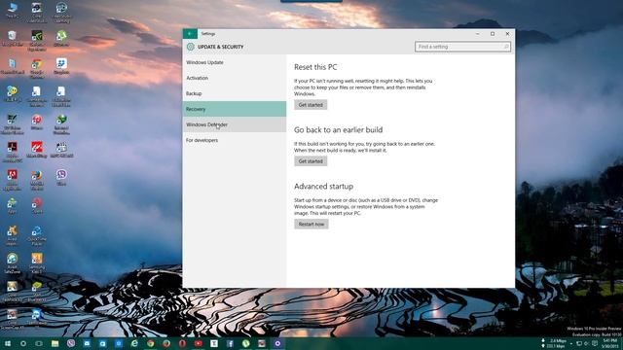Image resolution: width=623 pixels, height=350 pixels.
Task: Open the For developers section
Action: pyautogui.click(x=235, y=140)
